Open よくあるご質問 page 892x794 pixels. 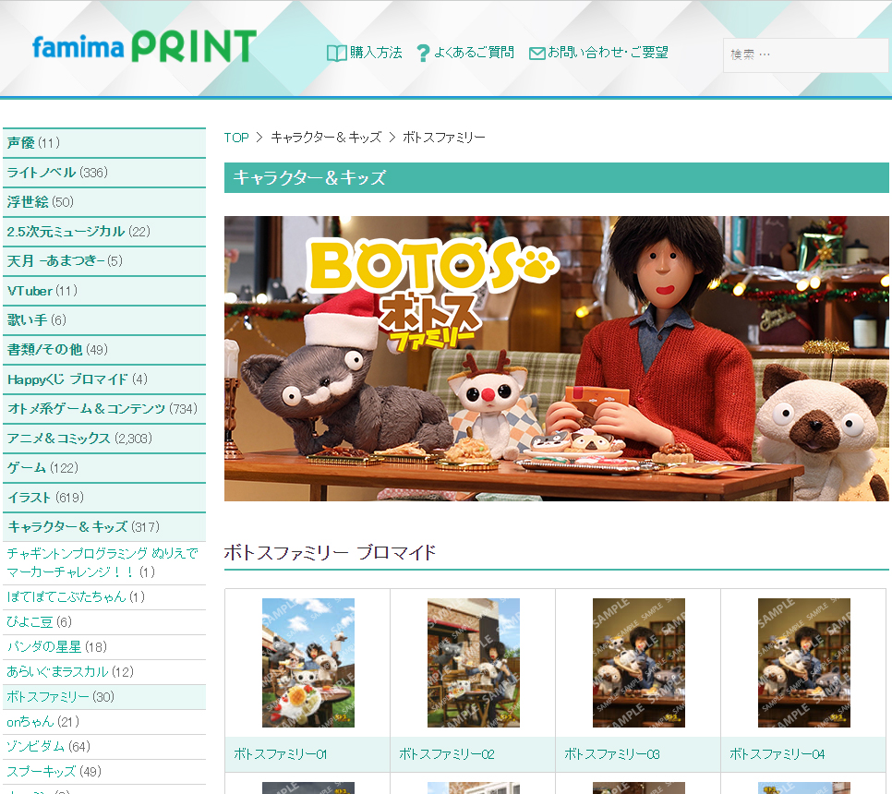[x=474, y=53]
